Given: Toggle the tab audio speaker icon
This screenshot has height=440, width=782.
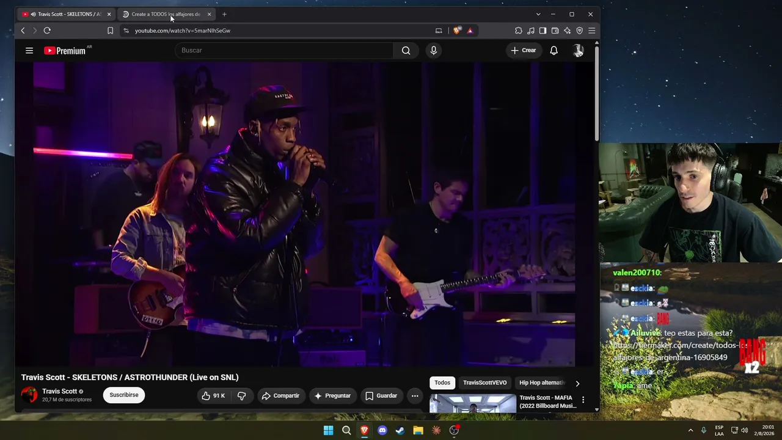Looking at the screenshot, I should pos(33,14).
